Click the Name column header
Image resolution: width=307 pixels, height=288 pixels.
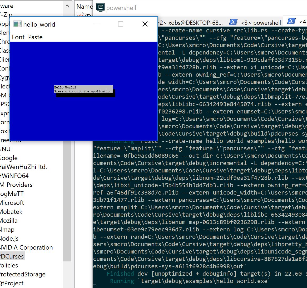[x=85, y=7]
